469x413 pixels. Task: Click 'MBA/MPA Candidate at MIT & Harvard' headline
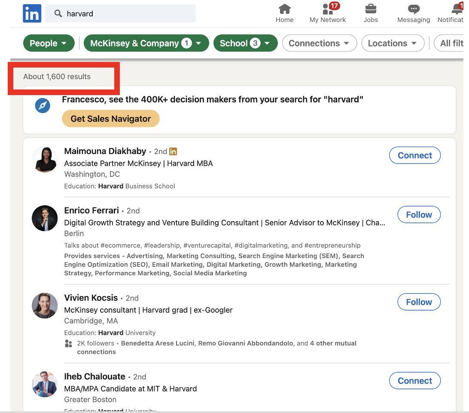tap(131, 389)
